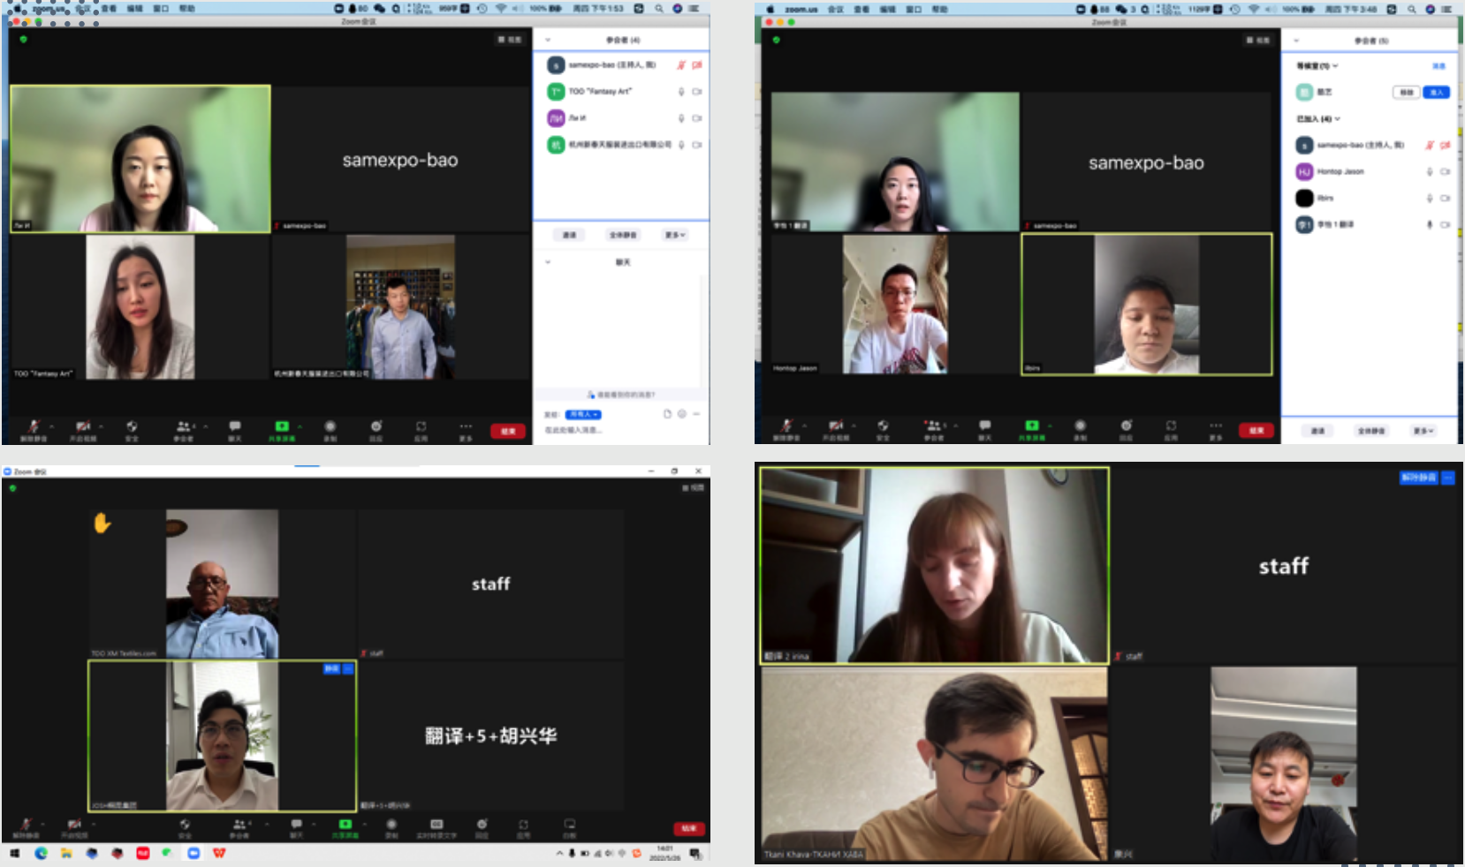Click the file attachment icon in the chat panel
Image resolution: width=1465 pixels, height=867 pixels.
tap(667, 414)
